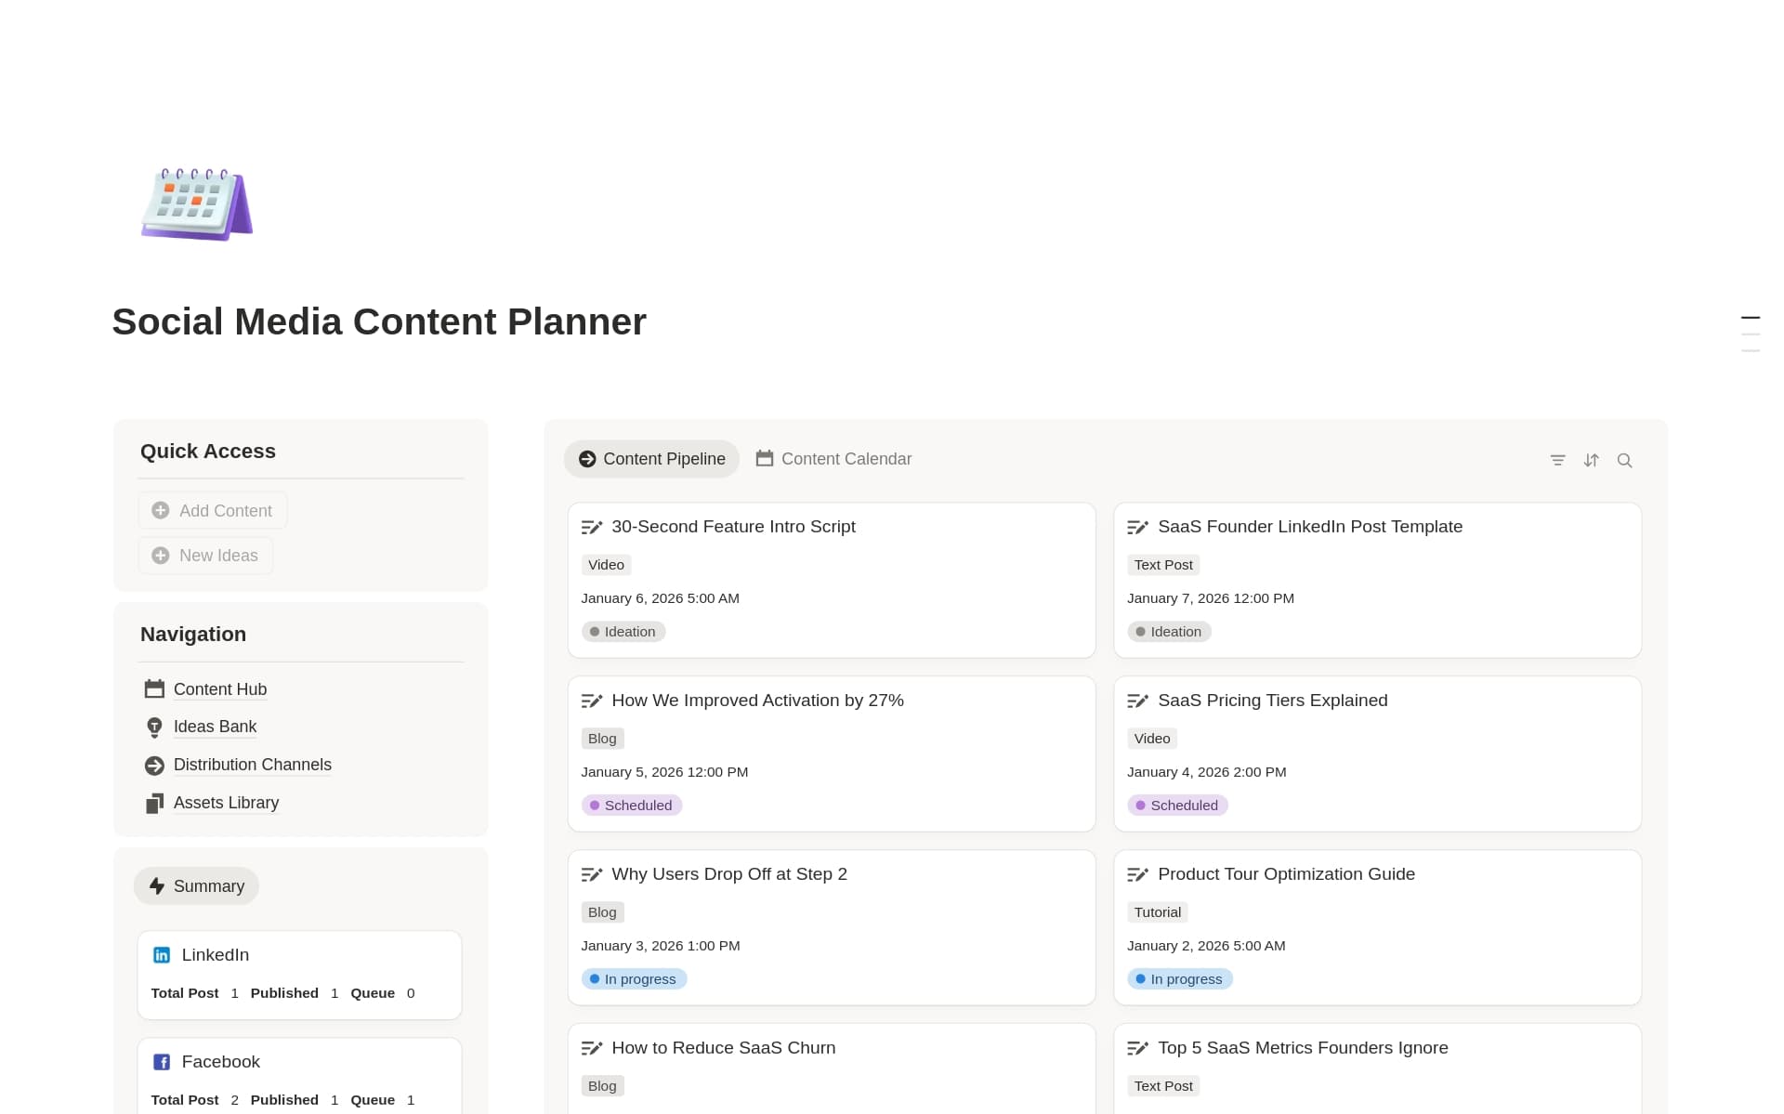
Task: Select the Summary view tab
Action: 196,886
